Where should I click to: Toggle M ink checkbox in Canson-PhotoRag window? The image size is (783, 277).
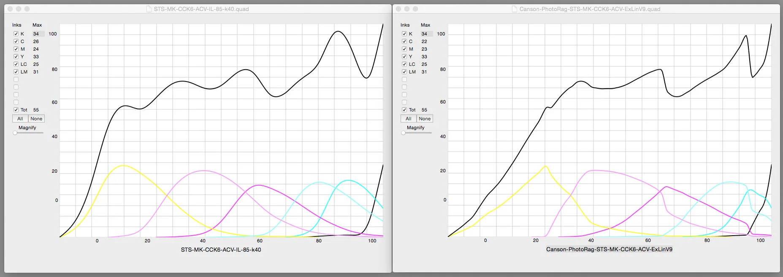pos(404,49)
